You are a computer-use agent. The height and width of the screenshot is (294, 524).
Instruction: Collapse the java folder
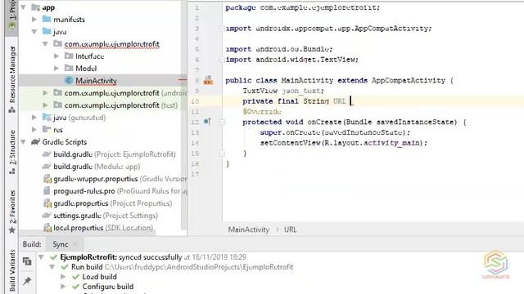point(34,32)
